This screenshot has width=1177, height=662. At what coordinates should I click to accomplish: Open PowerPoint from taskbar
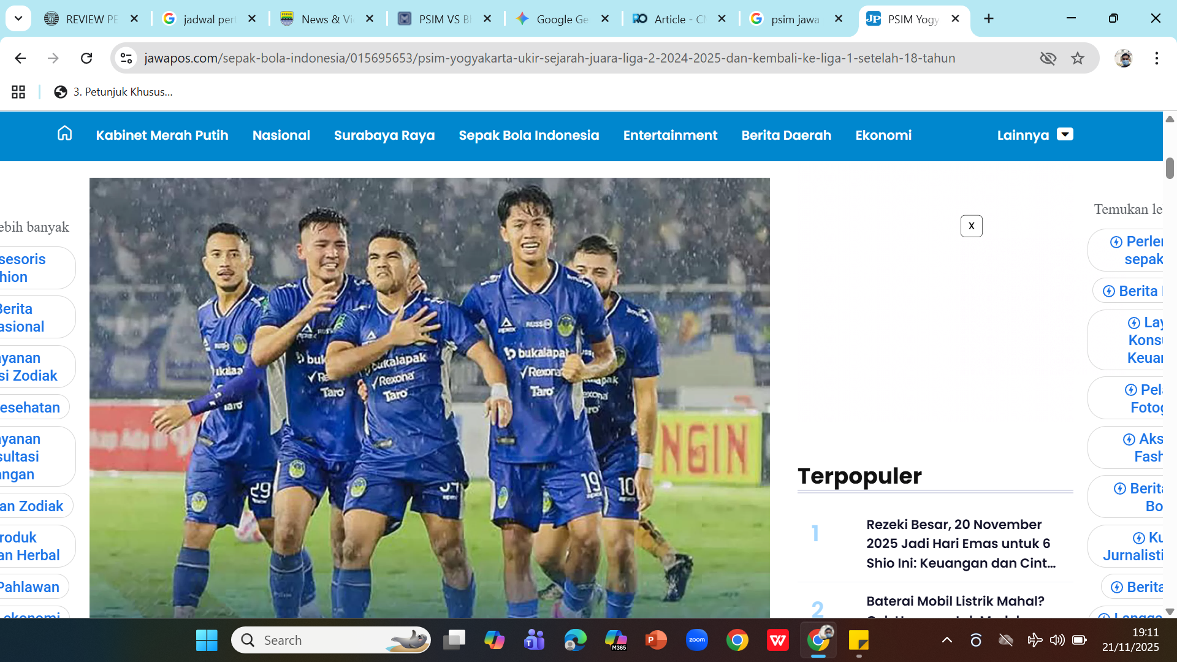tap(656, 641)
